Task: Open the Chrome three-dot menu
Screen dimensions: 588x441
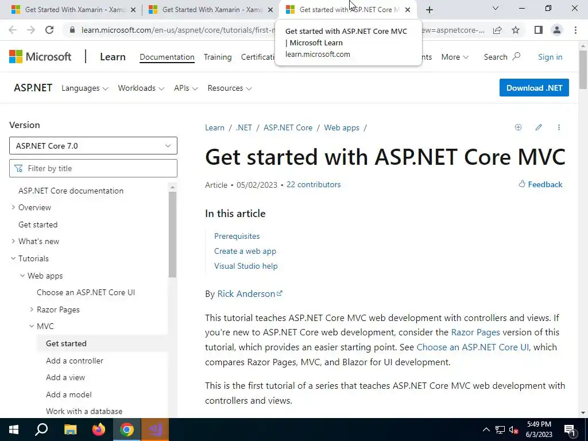Action: pos(575,30)
